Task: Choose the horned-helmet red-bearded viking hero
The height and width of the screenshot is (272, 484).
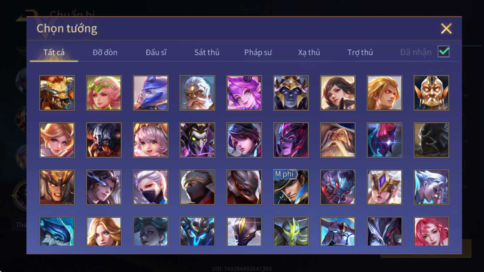Action: pos(104,140)
